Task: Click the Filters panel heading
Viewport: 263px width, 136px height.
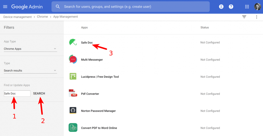Action: (x=9, y=28)
